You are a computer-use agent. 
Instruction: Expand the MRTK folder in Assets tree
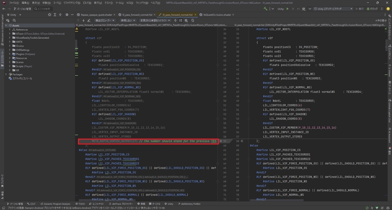pos(10,42)
